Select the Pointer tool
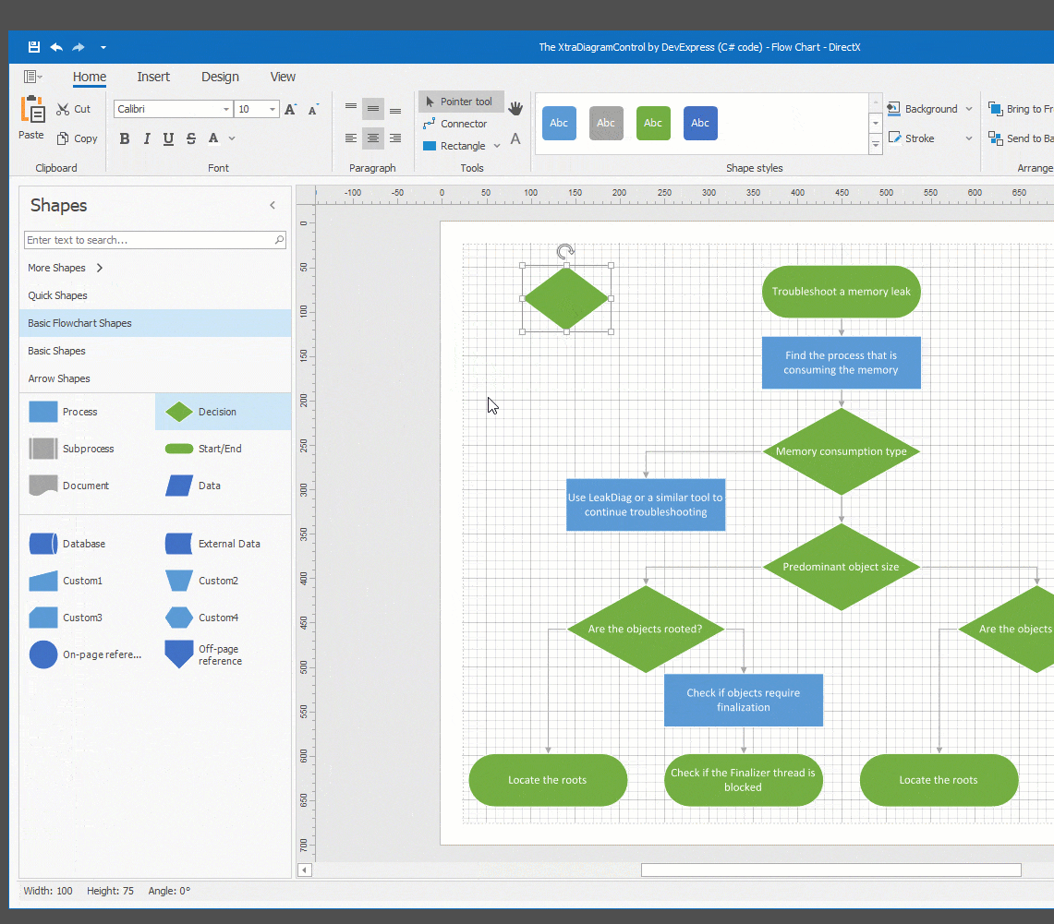Viewport: 1054px width, 924px height. (461, 102)
